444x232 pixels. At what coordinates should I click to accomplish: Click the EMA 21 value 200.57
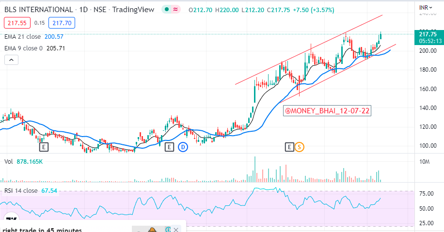pyautogui.click(x=54, y=37)
